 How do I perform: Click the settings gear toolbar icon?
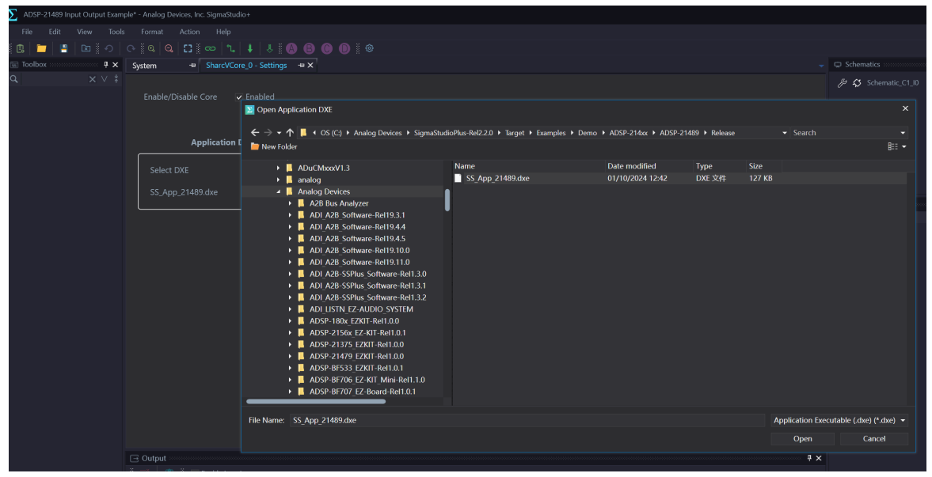370,49
